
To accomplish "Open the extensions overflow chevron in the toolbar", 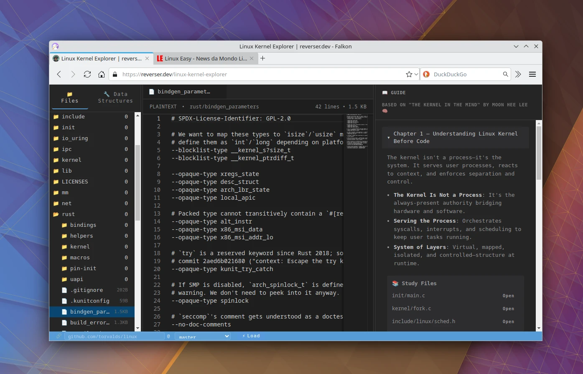I will pos(518,74).
